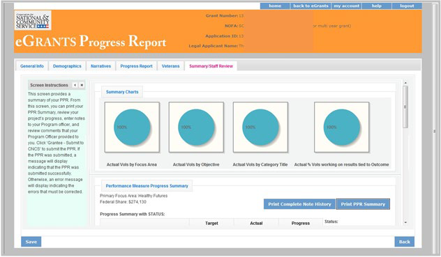Click the Print PPR Summary button

click(x=363, y=204)
